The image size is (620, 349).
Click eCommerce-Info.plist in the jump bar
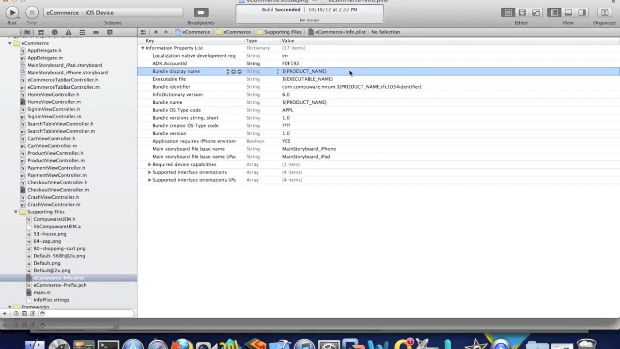pyautogui.click(x=337, y=32)
